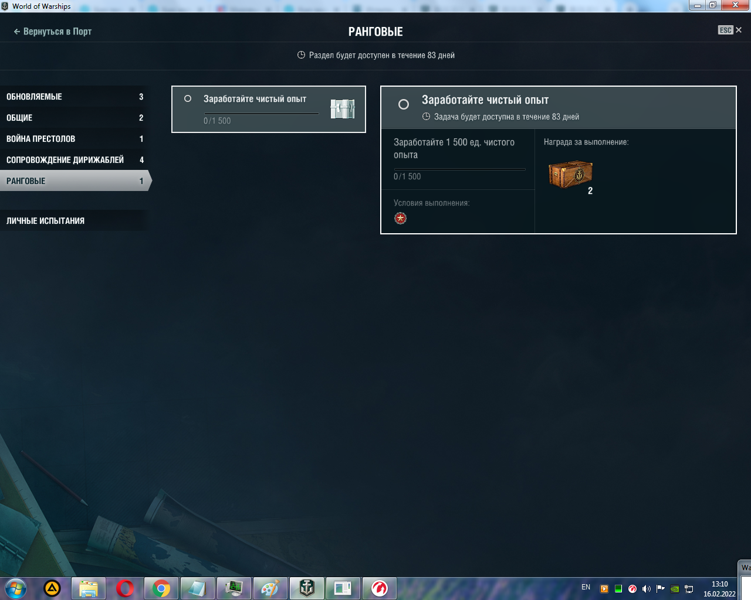Click the clock icon next to Раздел будет доступен
751x600 pixels.
tap(302, 55)
